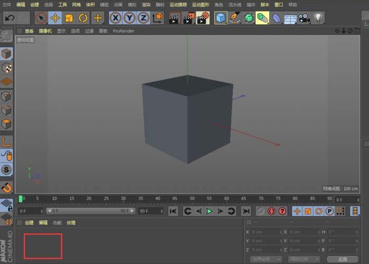
Task: Render the active view with clapperboard icon
Action: click(x=174, y=18)
